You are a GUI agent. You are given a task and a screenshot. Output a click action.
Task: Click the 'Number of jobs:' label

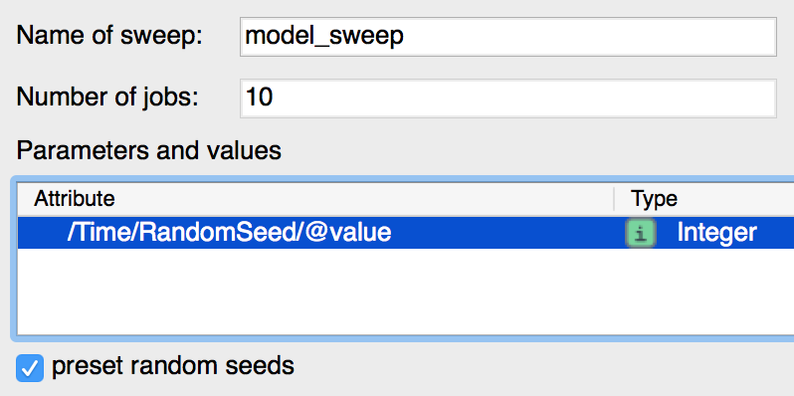(x=107, y=98)
